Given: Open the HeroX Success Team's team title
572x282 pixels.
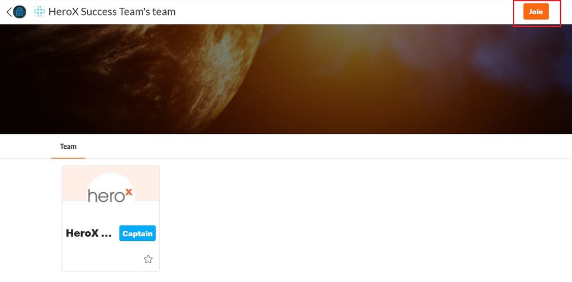Looking at the screenshot, I should [112, 12].
